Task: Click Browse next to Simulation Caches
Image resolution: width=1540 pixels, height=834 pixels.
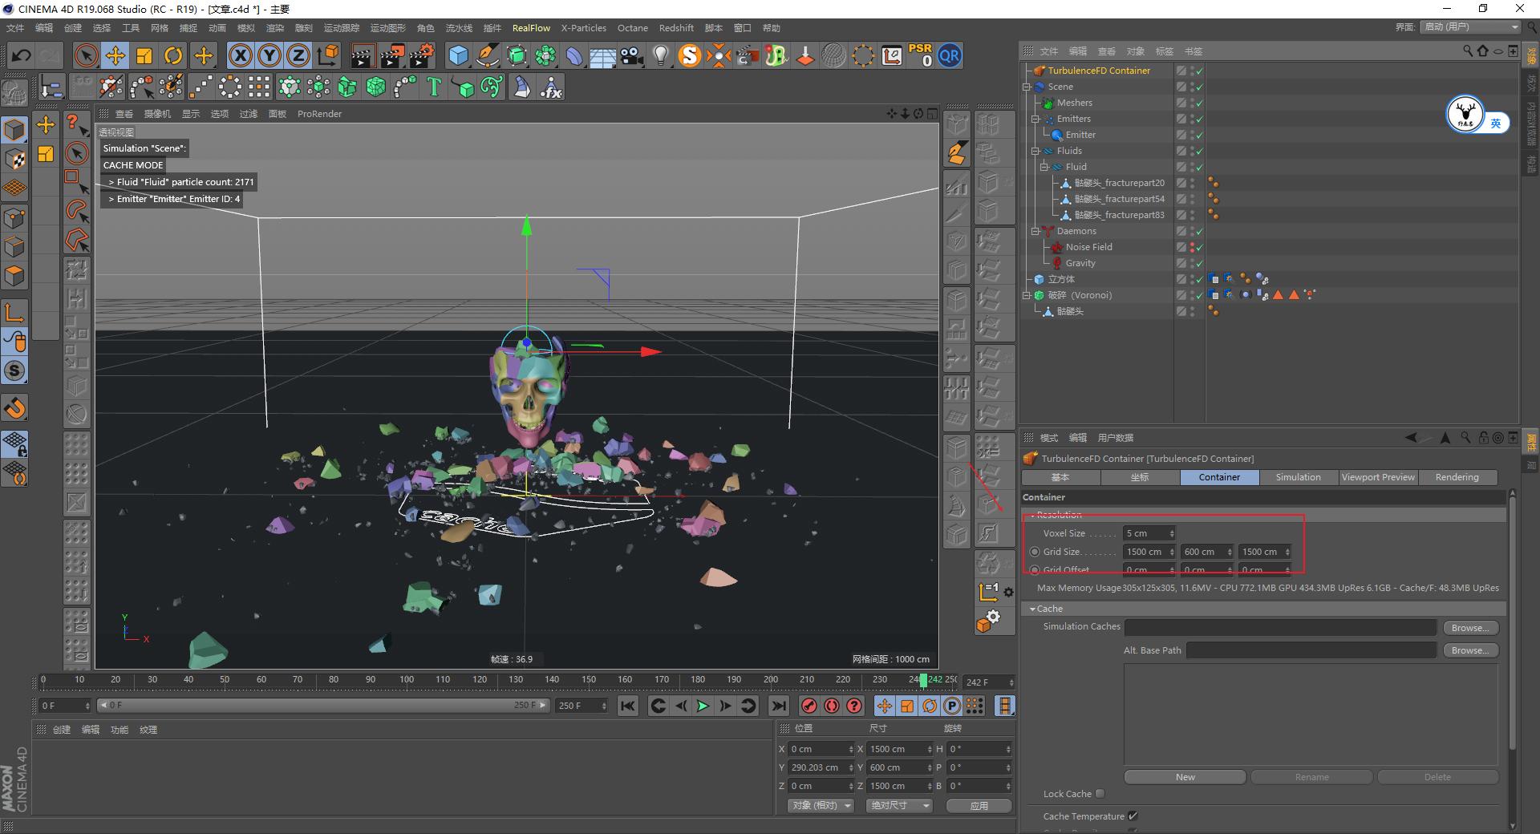Action: pos(1470,627)
